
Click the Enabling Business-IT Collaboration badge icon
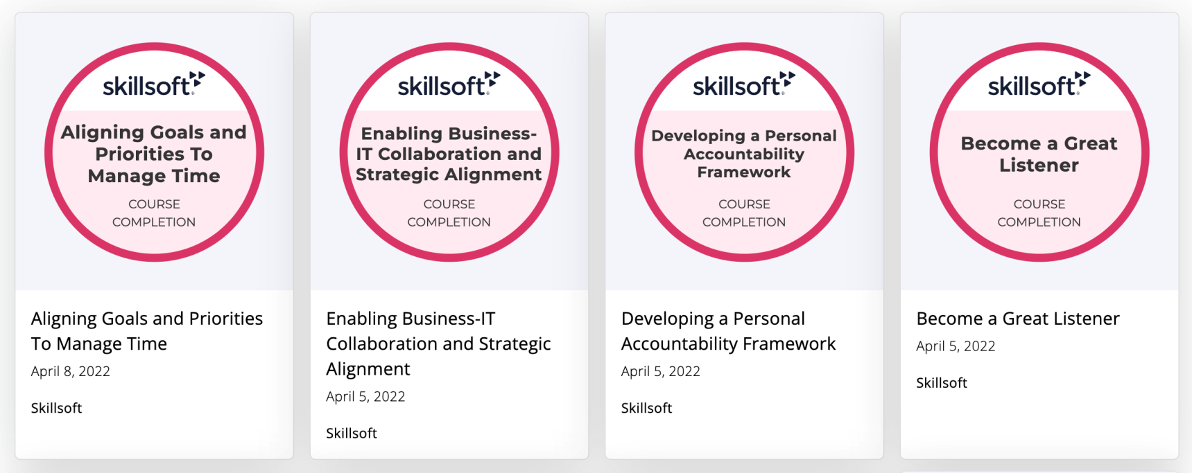(449, 152)
